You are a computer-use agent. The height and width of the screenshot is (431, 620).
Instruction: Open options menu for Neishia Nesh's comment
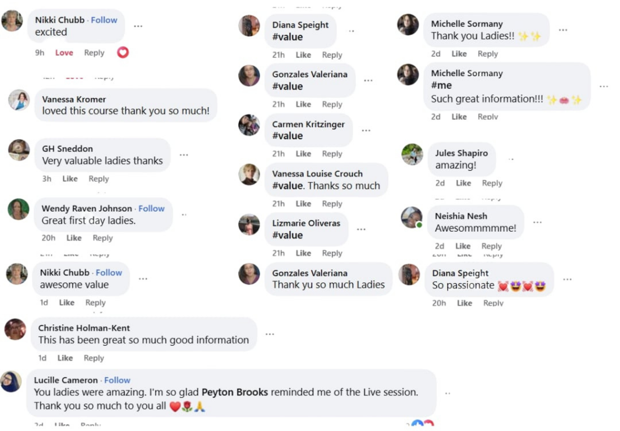click(537, 223)
